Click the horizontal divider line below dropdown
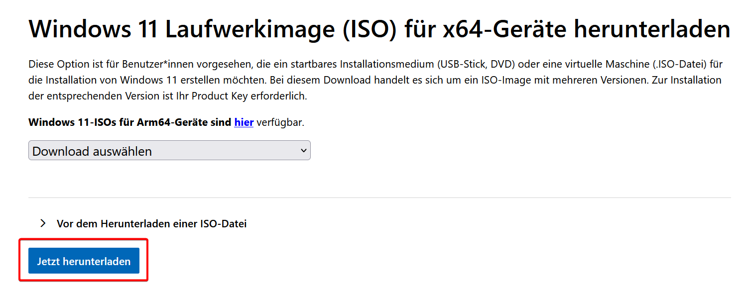This screenshot has height=288, width=744. [x=378, y=197]
